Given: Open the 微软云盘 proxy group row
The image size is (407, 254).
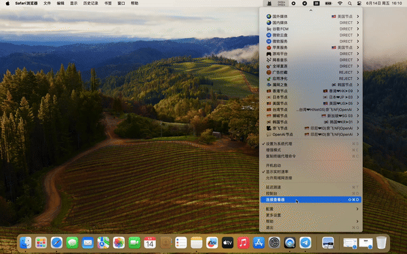Looking at the screenshot, I should [311, 35].
